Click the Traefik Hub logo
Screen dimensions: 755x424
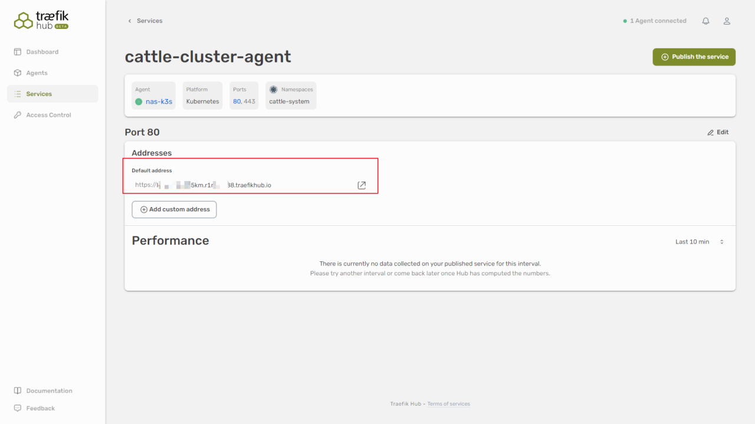click(41, 21)
